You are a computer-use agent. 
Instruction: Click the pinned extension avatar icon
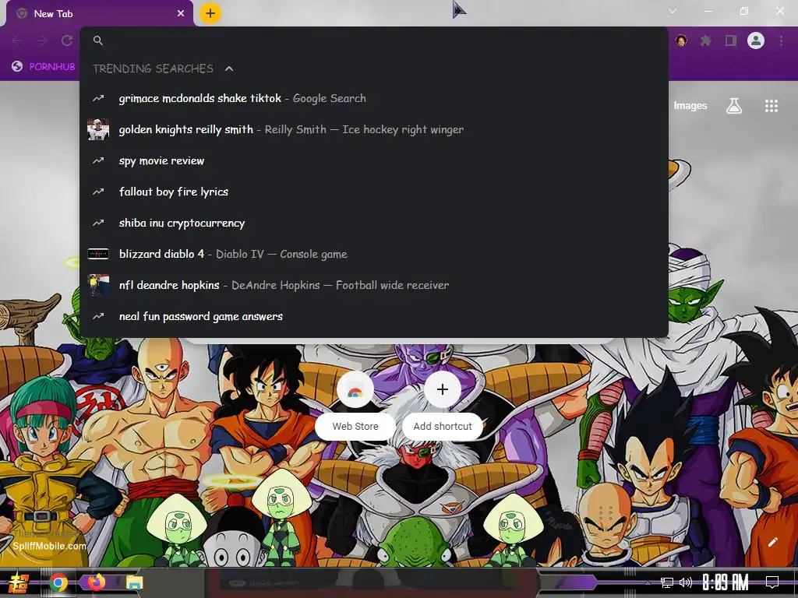coord(681,40)
